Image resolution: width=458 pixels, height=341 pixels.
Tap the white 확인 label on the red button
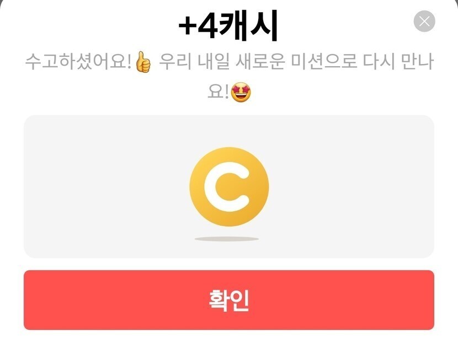pos(228,300)
